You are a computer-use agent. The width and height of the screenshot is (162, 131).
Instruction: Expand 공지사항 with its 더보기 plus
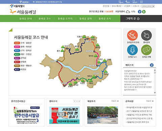tap(150, 101)
